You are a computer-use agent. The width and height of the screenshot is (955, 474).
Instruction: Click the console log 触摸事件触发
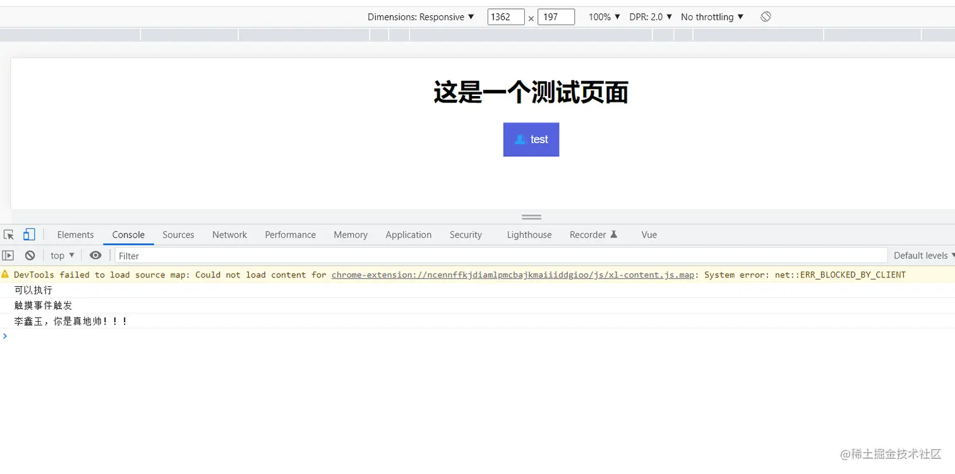pos(43,305)
